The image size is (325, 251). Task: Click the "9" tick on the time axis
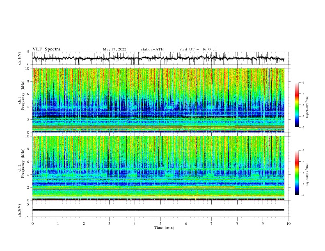[x=263, y=224]
